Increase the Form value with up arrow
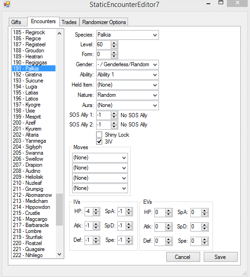 click(114, 53)
